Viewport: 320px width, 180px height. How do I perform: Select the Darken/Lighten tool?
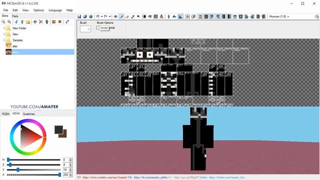[144, 16]
